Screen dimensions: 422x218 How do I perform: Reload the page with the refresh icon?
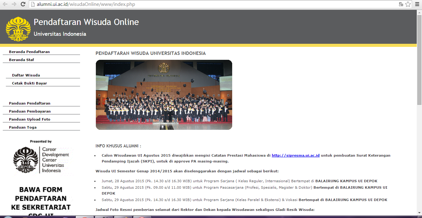(x=23, y=4)
